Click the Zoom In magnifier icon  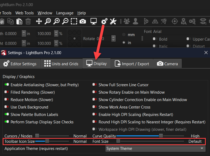pos(56,21)
